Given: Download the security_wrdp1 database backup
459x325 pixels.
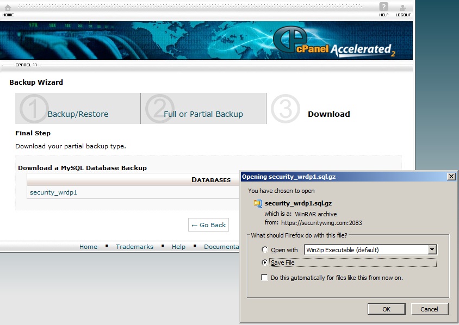Looking at the screenshot, I should [x=53, y=192].
